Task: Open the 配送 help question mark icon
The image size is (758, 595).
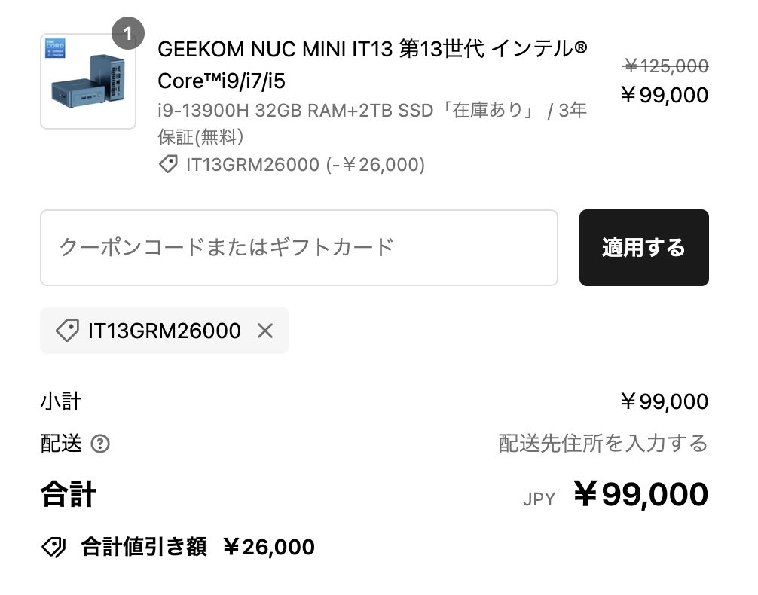Action: click(x=100, y=444)
